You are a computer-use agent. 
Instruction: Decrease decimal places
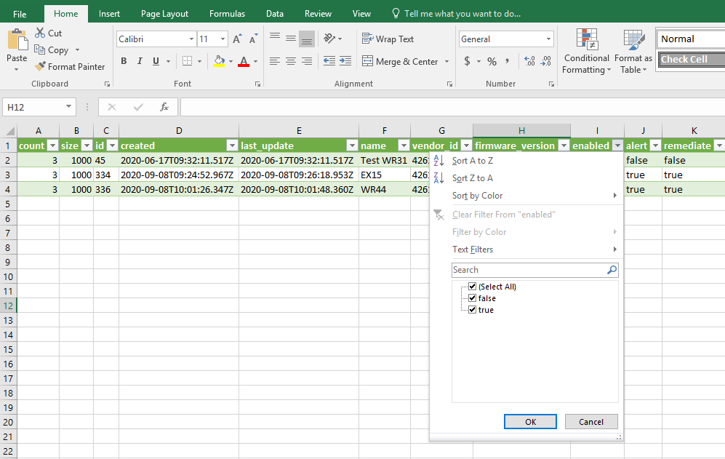(545, 61)
